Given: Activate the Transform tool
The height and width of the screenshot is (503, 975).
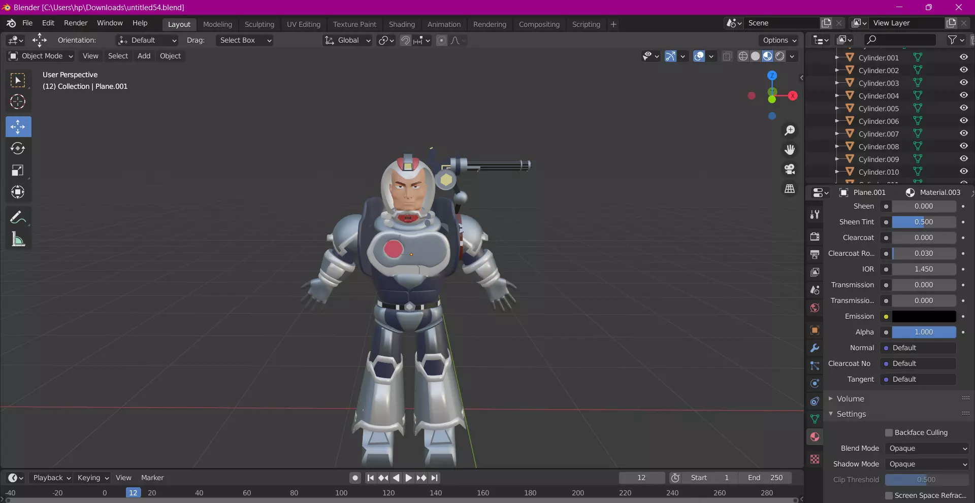Looking at the screenshot, I should [18, 192].
